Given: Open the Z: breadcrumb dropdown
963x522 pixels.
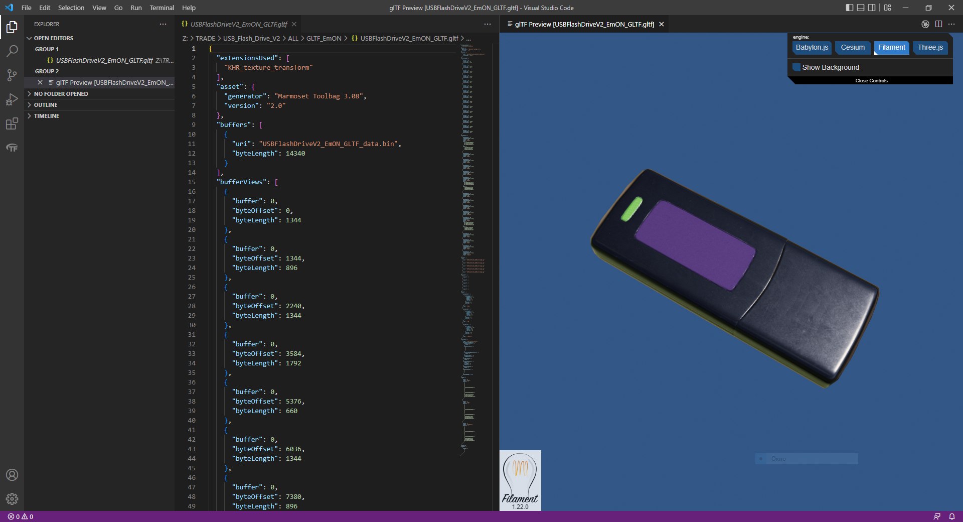Looking at the screenshot, I should pyautogui.click(x=185, y=38).
